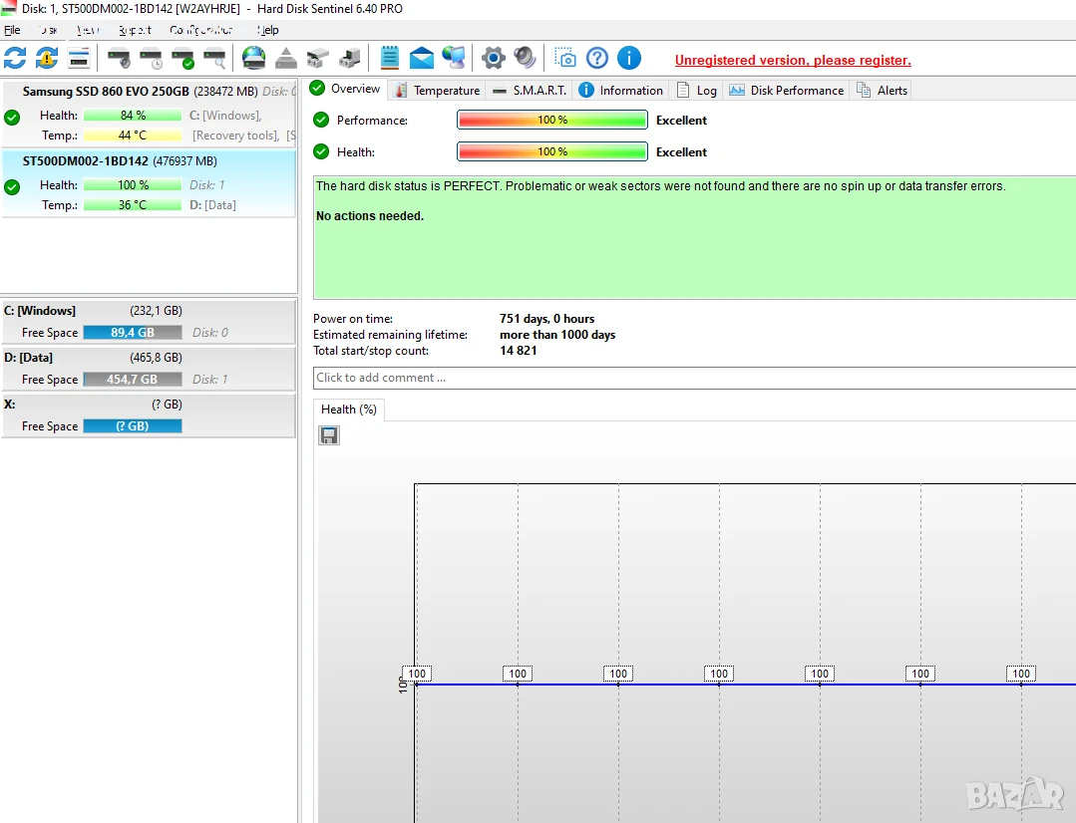Open the Information tab
The width and height of the screenshot is (1076, 823).
(621, 91)
